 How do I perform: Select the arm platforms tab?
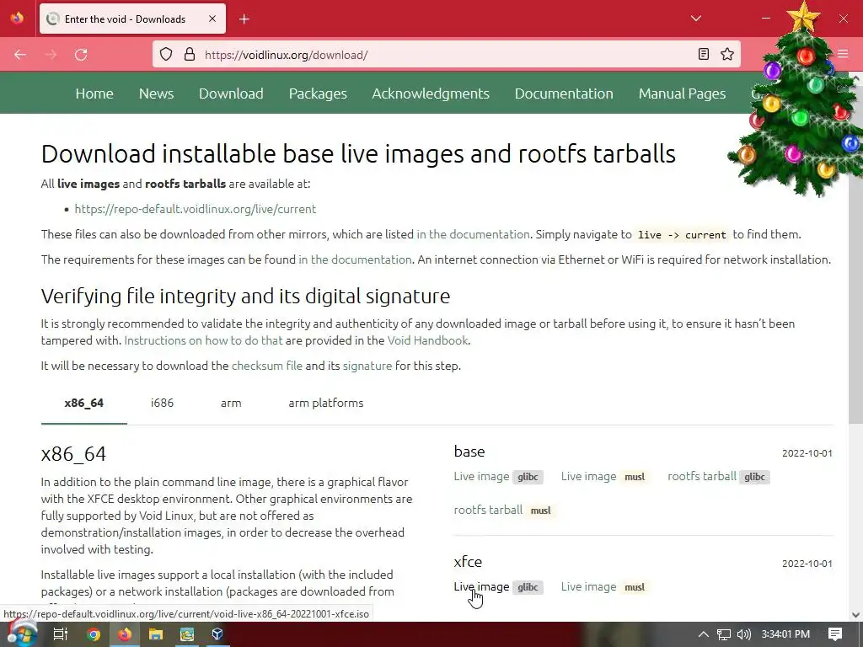326,403
